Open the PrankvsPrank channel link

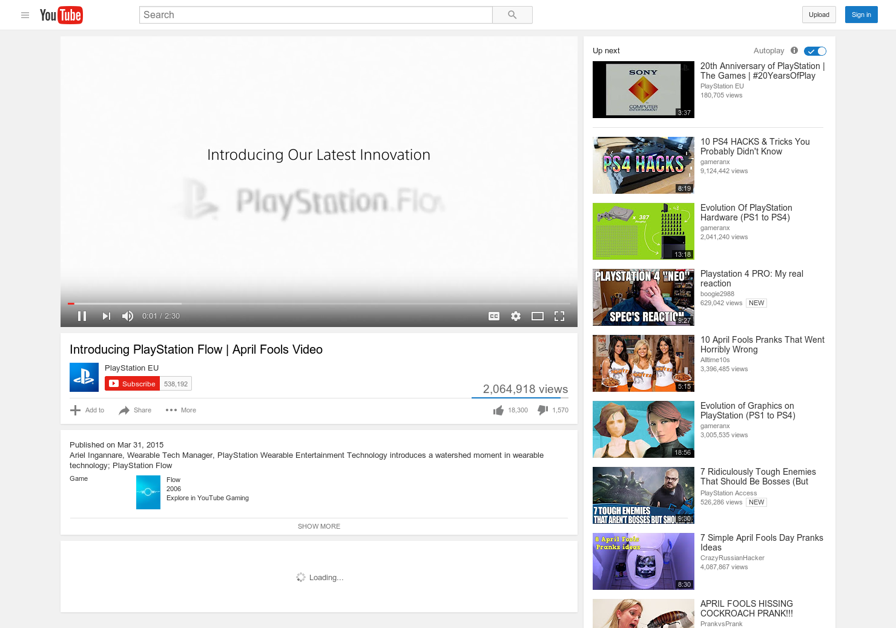coord(722,624)
